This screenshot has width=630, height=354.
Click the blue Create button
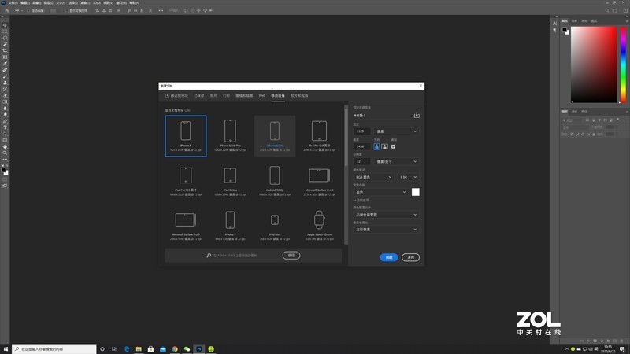(x=387, y=256)
